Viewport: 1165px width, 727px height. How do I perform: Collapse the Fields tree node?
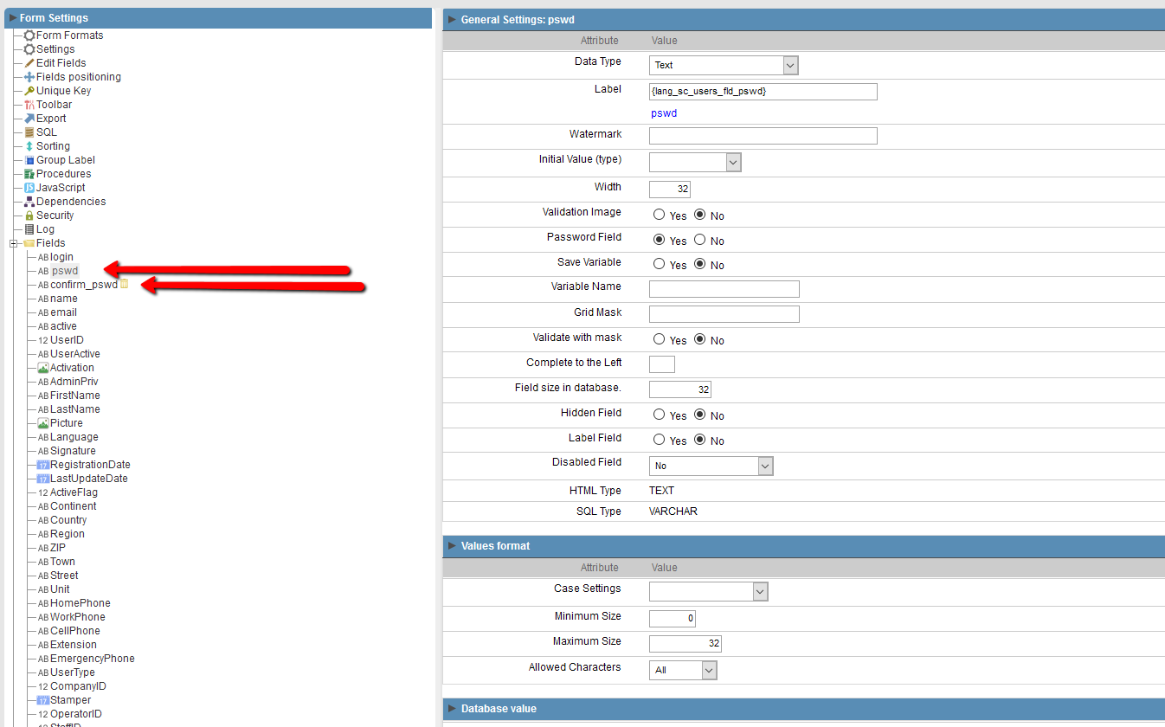pos(14,243)
